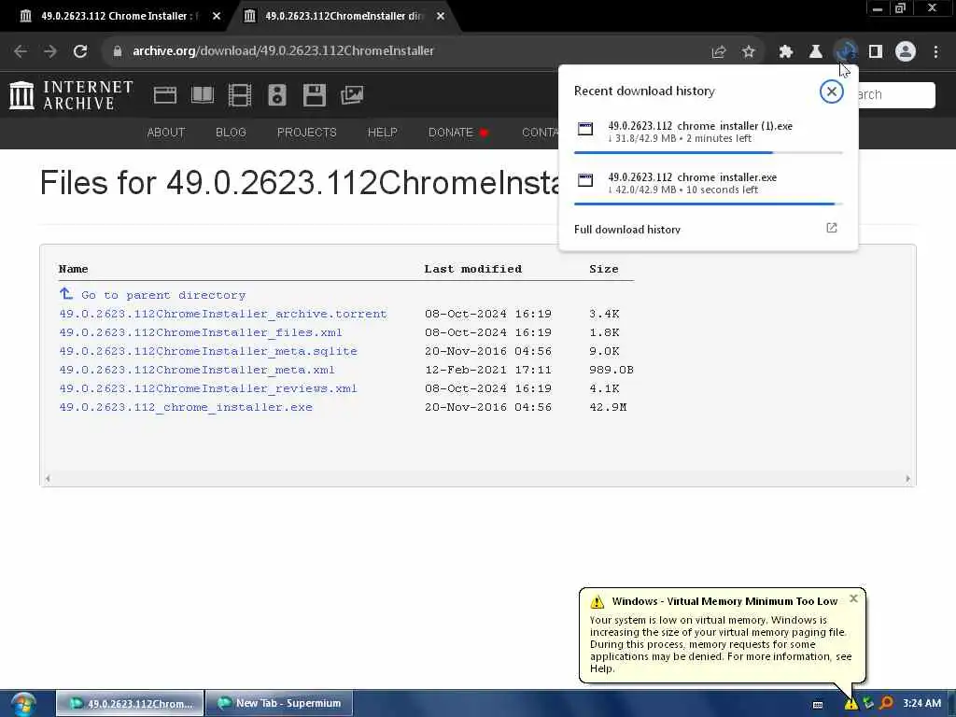This screenshot has height=717, width=956.
Task: Click the 49.0.2623.112Chrom... taskbar button
Action: coord(130,704)
